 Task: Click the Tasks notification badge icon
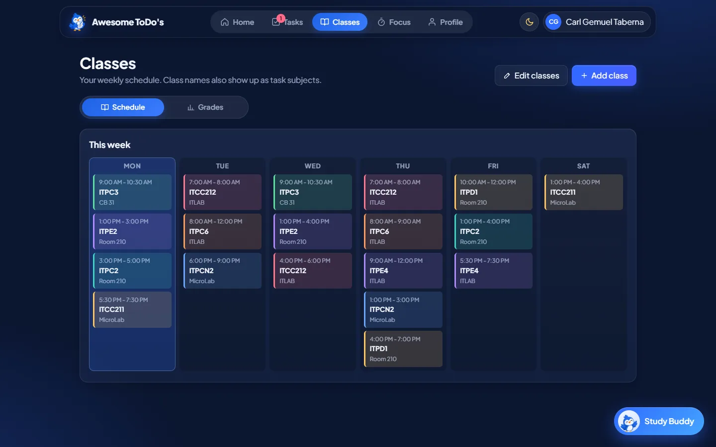(x=280, y=19)
